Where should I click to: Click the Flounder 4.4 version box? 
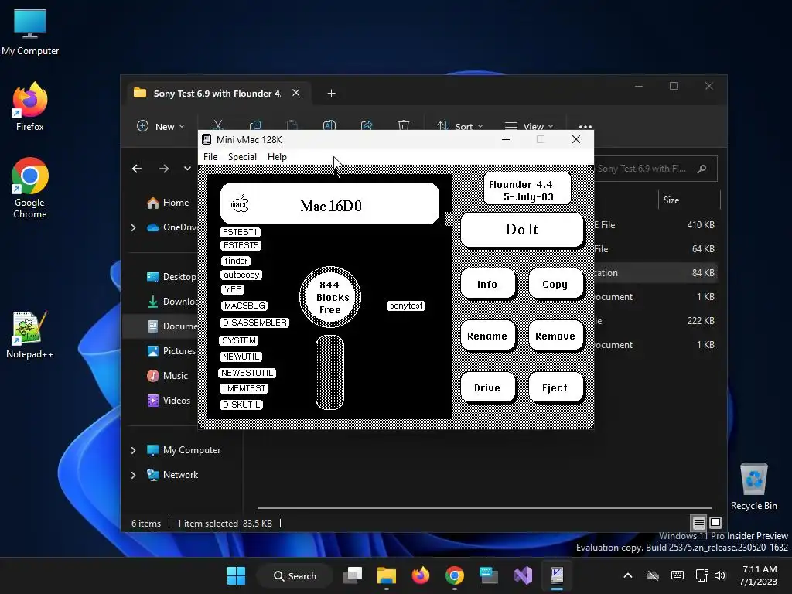pyautogui.click(x=527, y=189)
